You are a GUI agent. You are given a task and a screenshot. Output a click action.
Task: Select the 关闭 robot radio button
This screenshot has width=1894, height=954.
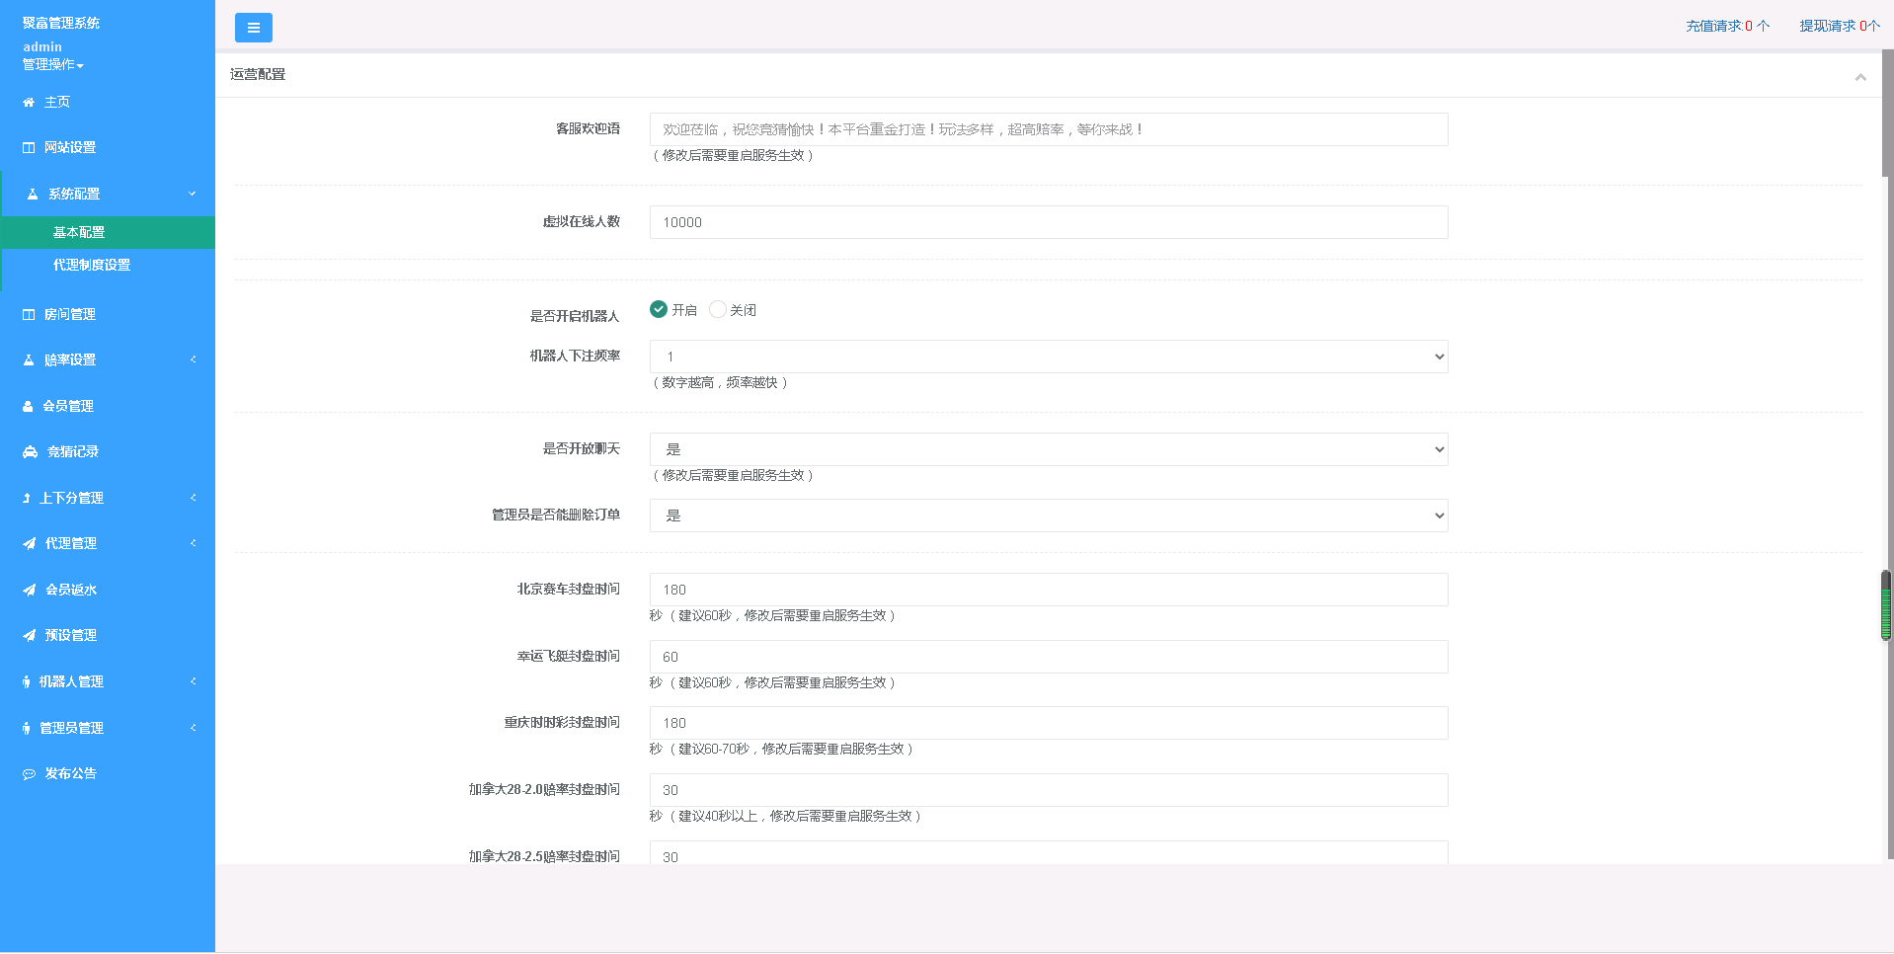tap(718, 309)
